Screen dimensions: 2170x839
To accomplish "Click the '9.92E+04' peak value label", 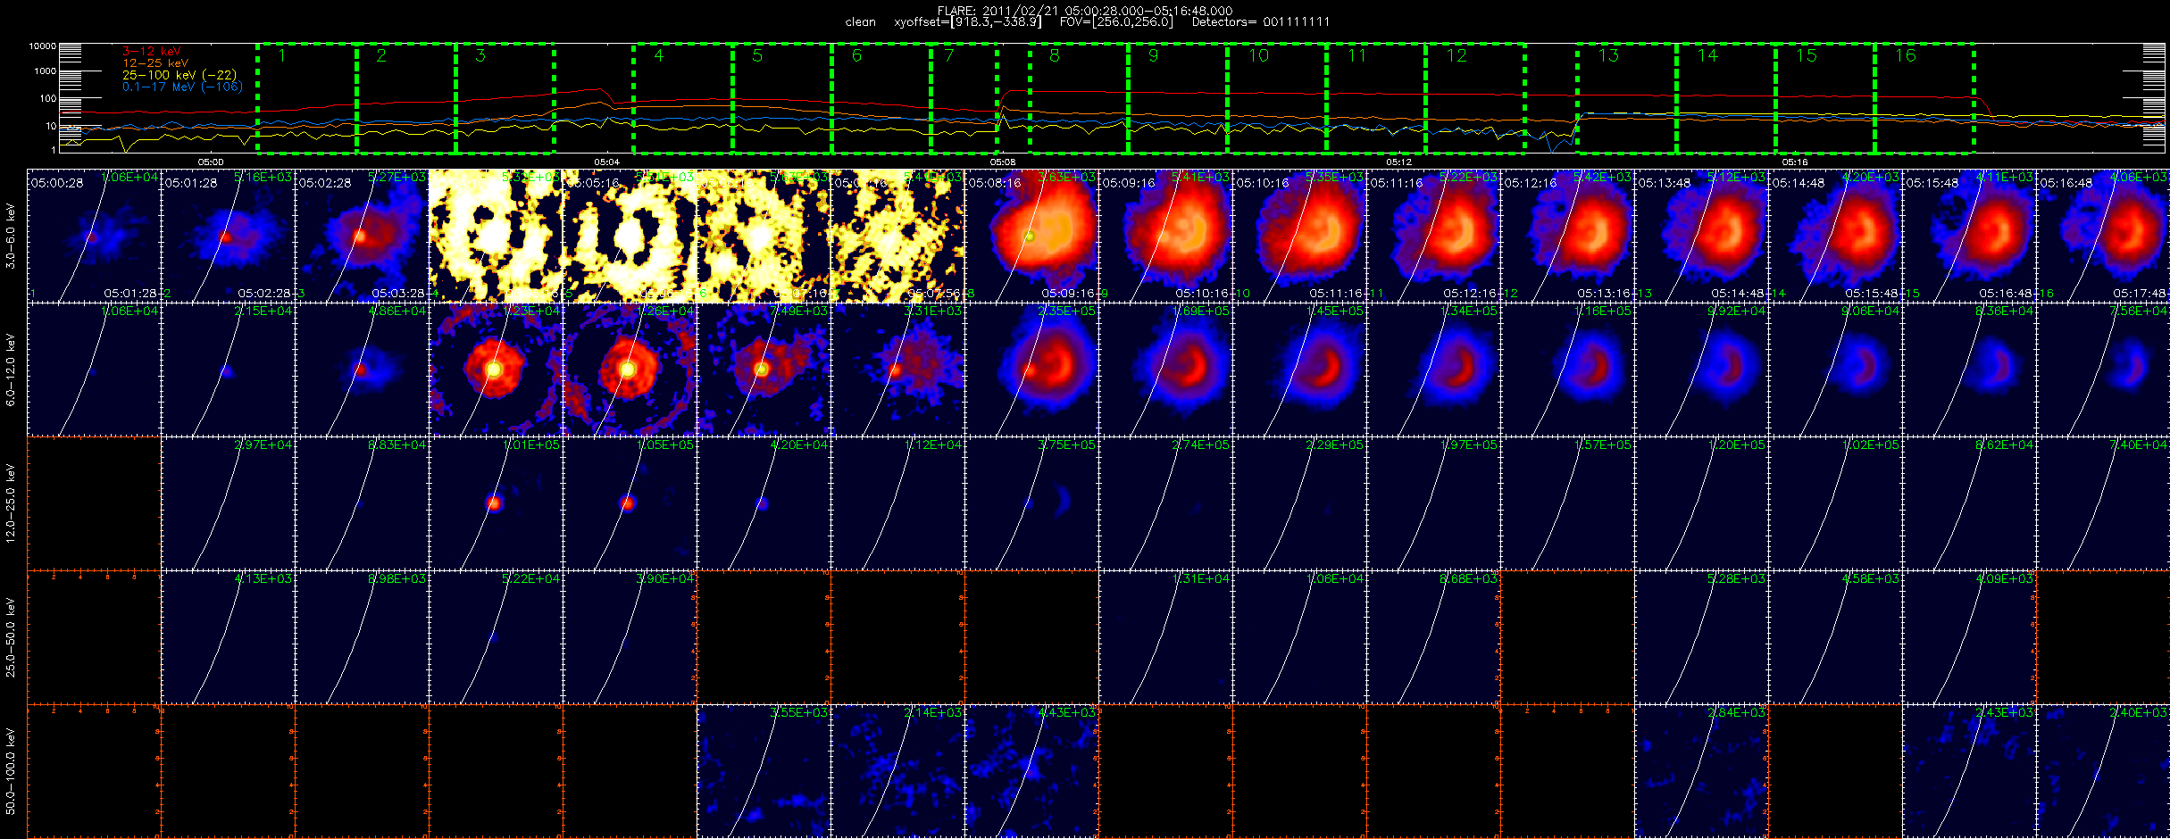I will pos(1737,312).
